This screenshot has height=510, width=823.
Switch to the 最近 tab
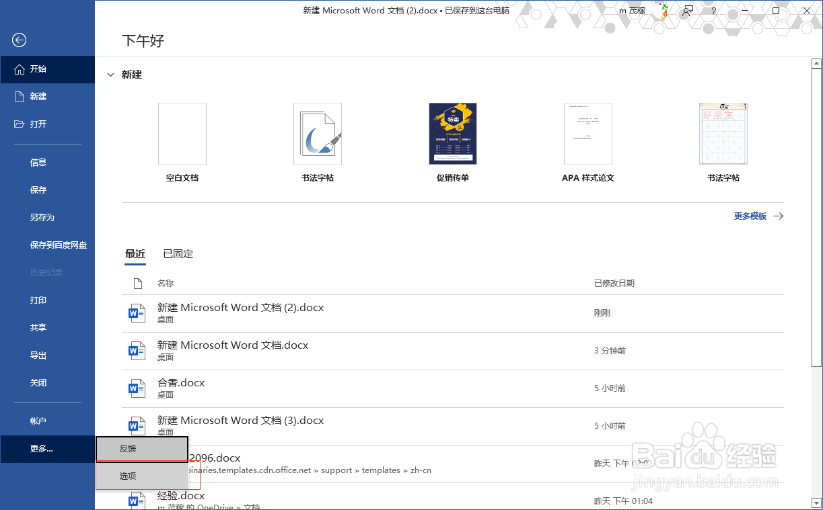coord(135,254)
